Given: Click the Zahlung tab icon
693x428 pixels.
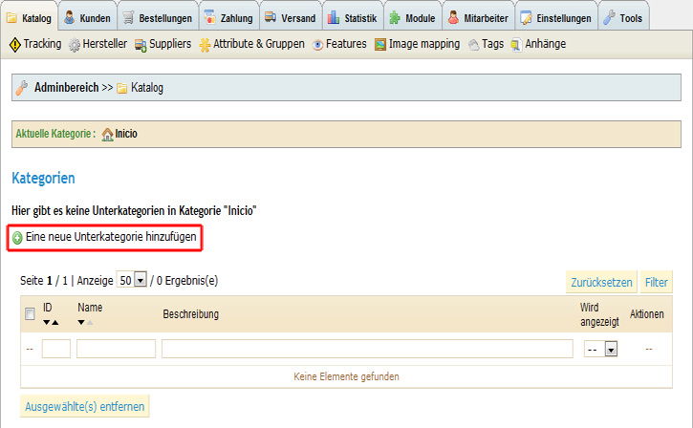Looking at the screenshot, I should pos(209,17).
